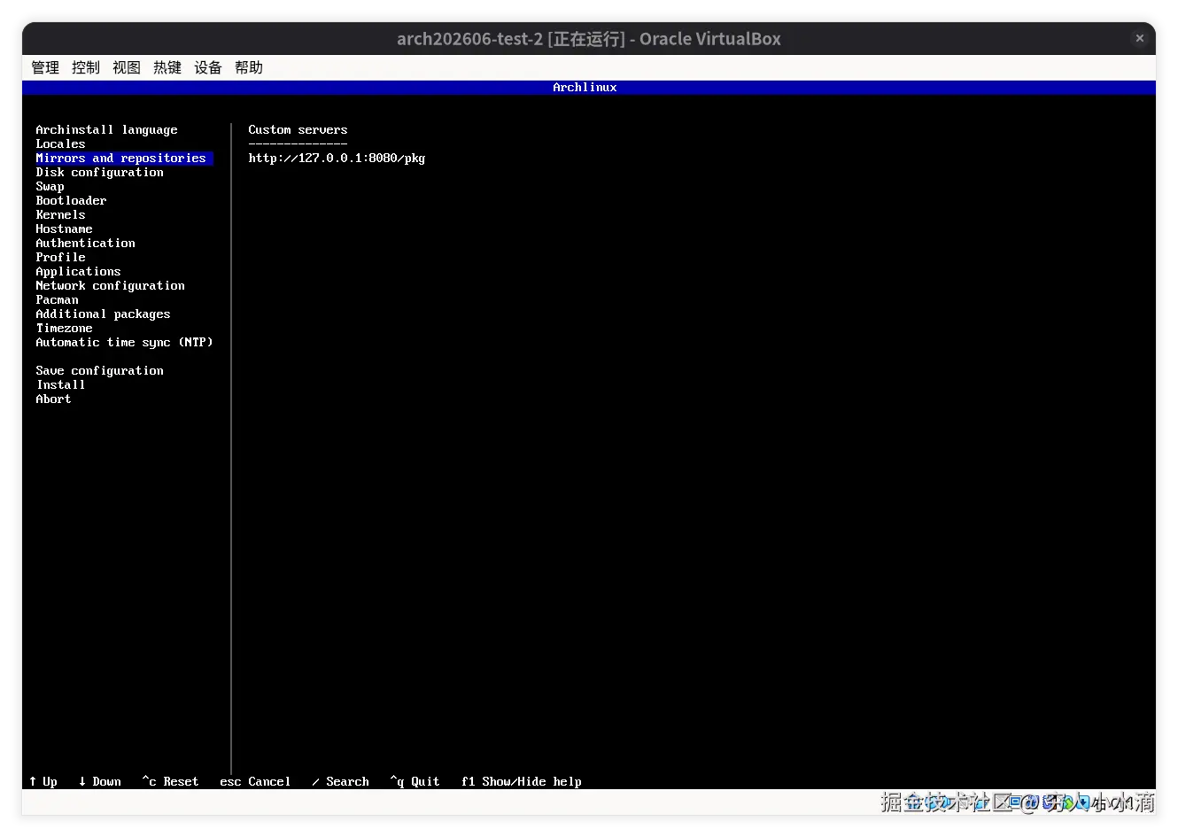Select the Timezone entry

coord(64,329)
